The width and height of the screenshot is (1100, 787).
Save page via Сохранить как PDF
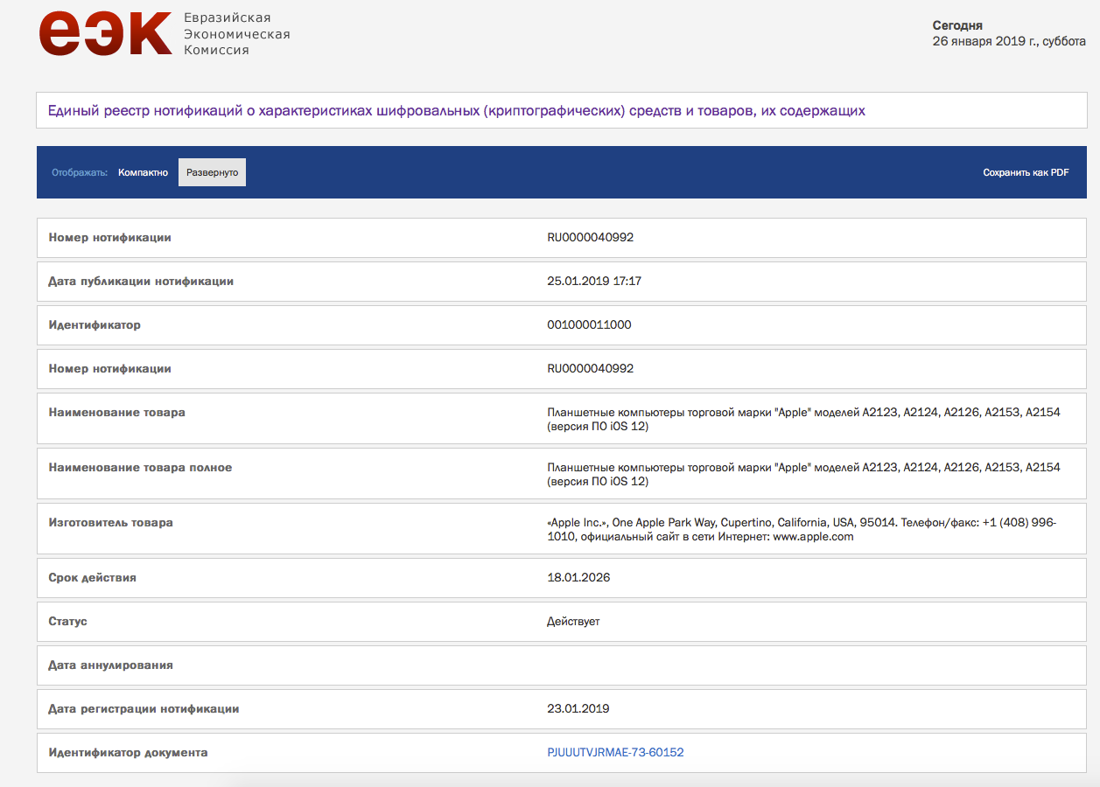(x=1026, y=172)
